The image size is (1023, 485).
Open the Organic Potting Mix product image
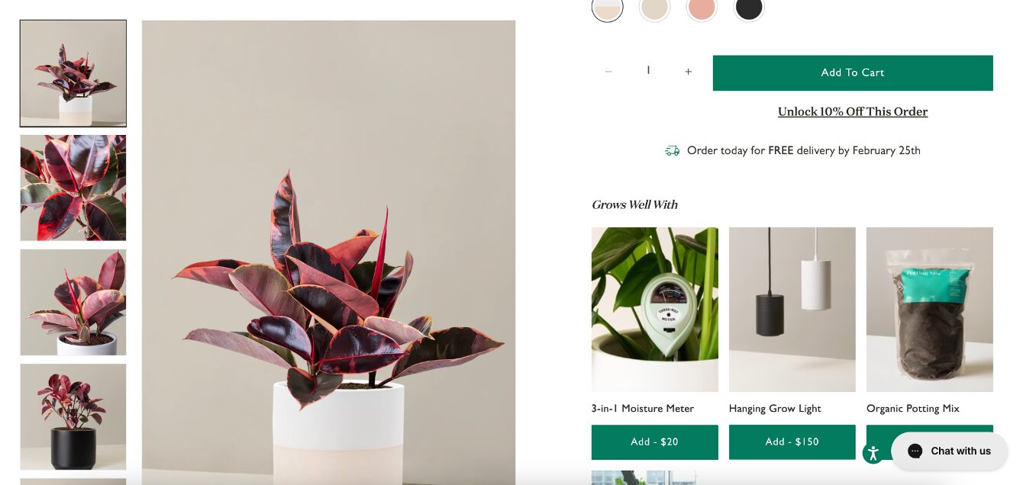pyautogui.click(x=930, y=310)
